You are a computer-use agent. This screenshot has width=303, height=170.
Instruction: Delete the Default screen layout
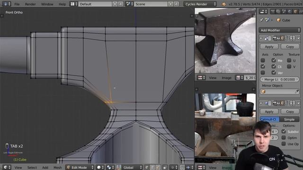120,4
